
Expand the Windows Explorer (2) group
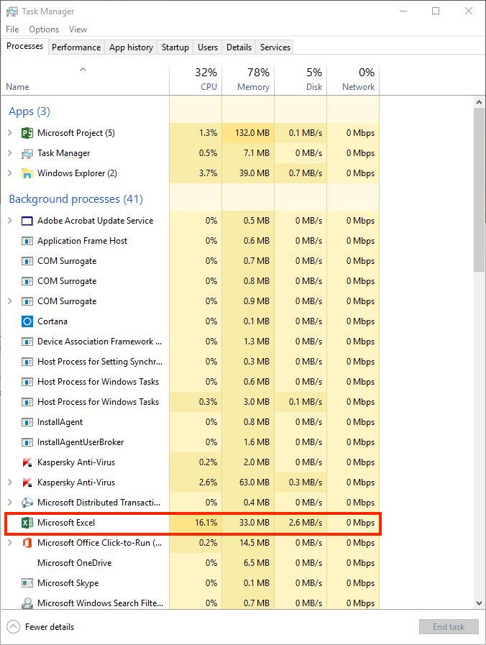pyautogui.click(x=10, y=173)
